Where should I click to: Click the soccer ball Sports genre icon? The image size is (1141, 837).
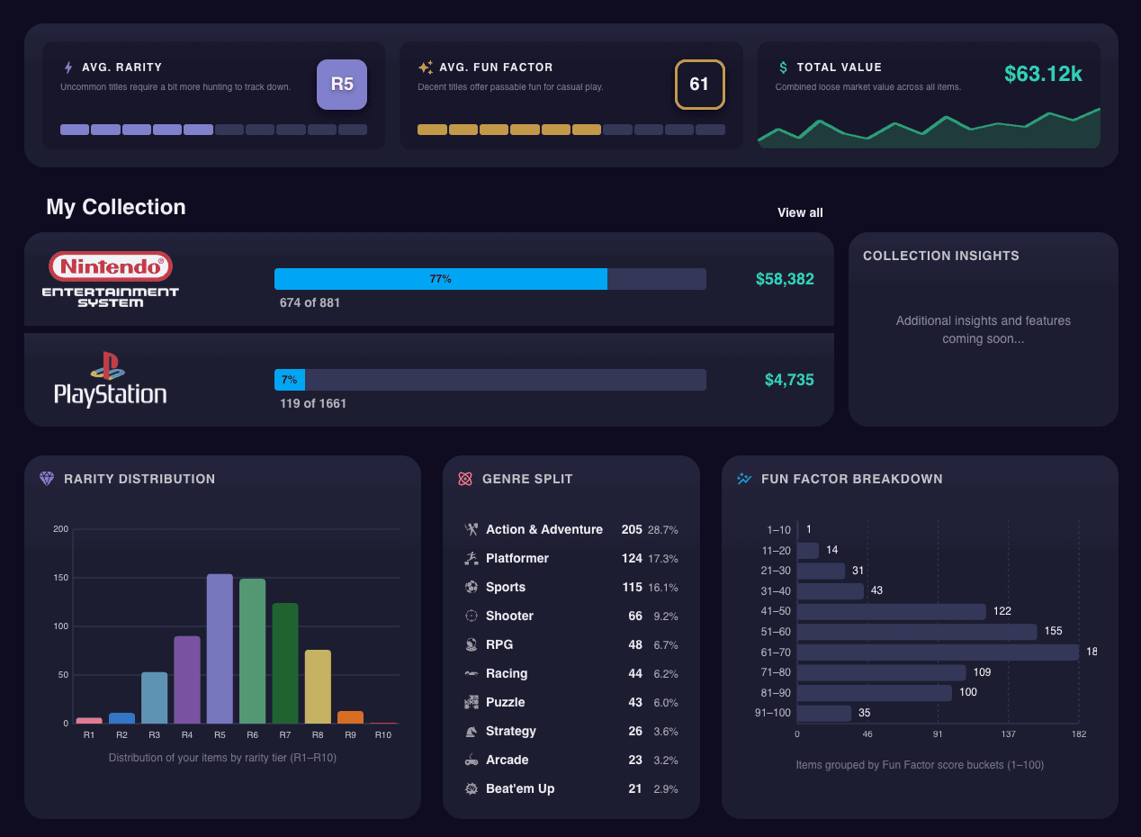[470, 587]
